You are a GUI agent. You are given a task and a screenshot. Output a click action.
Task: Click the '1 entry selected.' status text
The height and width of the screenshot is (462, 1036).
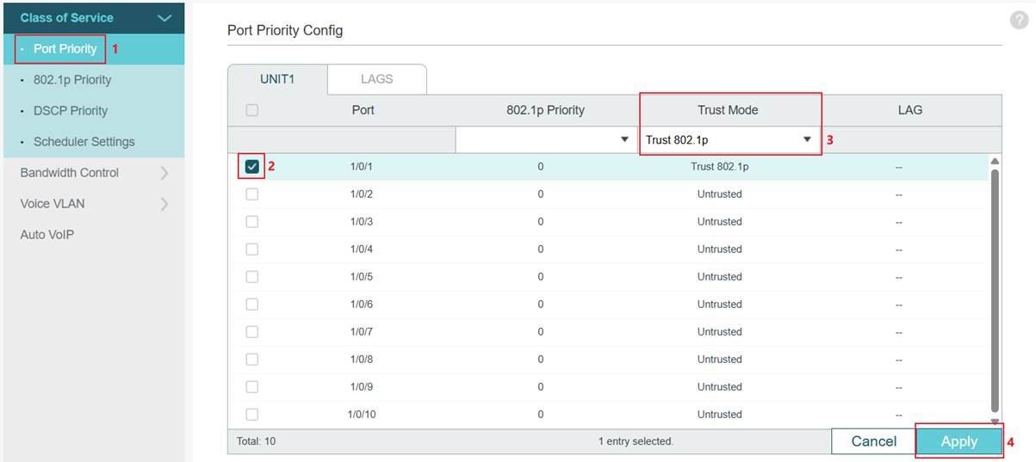(x=636, y=441)
